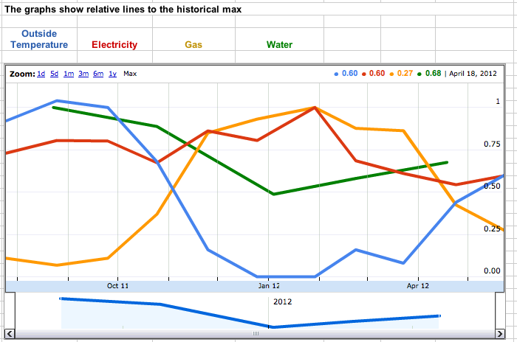Click the 2012 marker in range selector
517x342 pixels.
pyautogui.click(x=282, y=302)
